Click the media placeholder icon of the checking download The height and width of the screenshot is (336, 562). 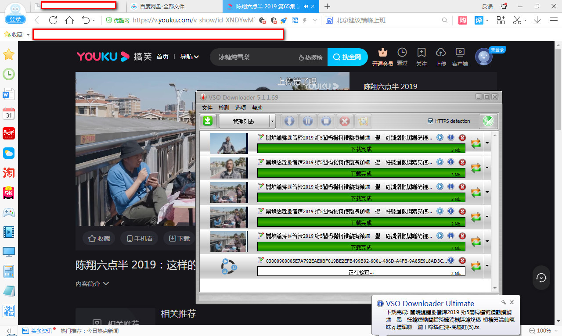click(x=229, y=266)
